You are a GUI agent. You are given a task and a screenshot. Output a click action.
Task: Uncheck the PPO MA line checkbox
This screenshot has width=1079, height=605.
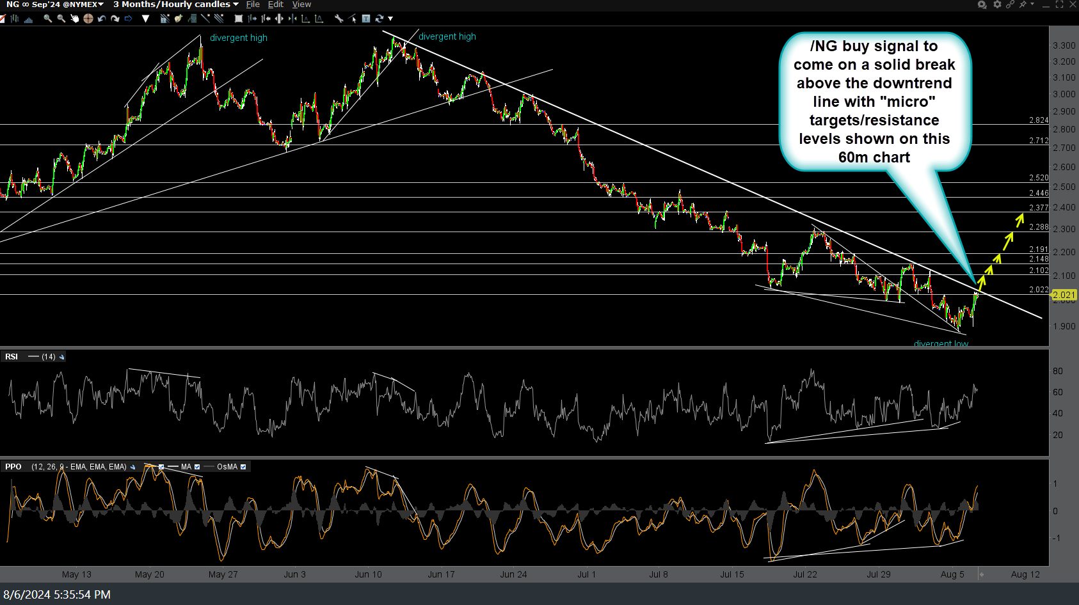tap(197, 467)
